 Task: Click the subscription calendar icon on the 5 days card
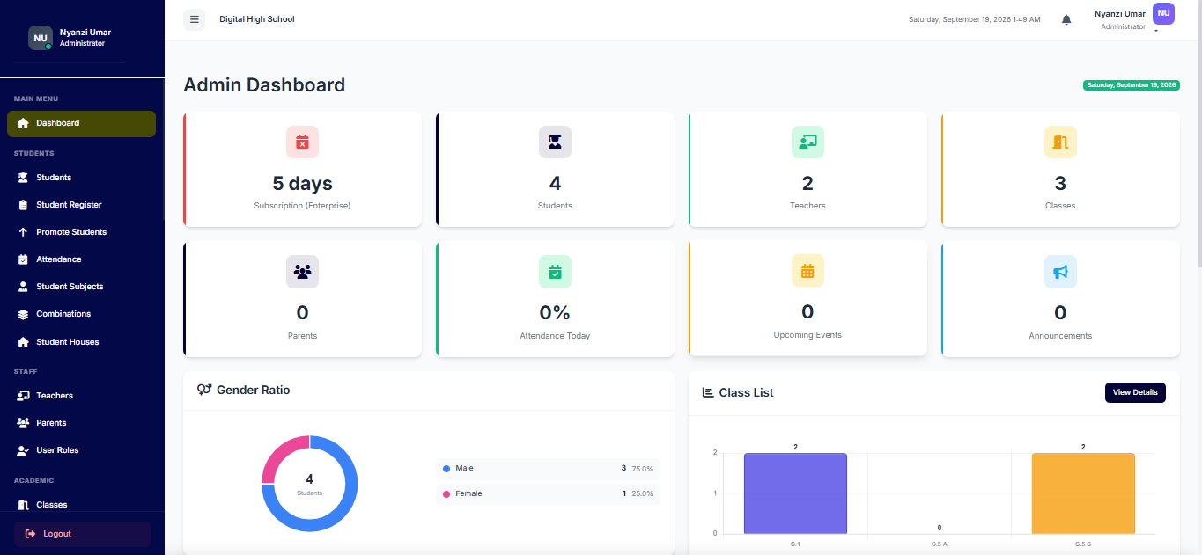(302, 142)
